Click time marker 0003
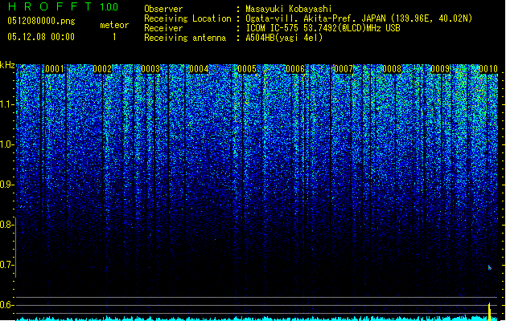The width and height of the screenshot is (506, 321). (x=150, y=69)
